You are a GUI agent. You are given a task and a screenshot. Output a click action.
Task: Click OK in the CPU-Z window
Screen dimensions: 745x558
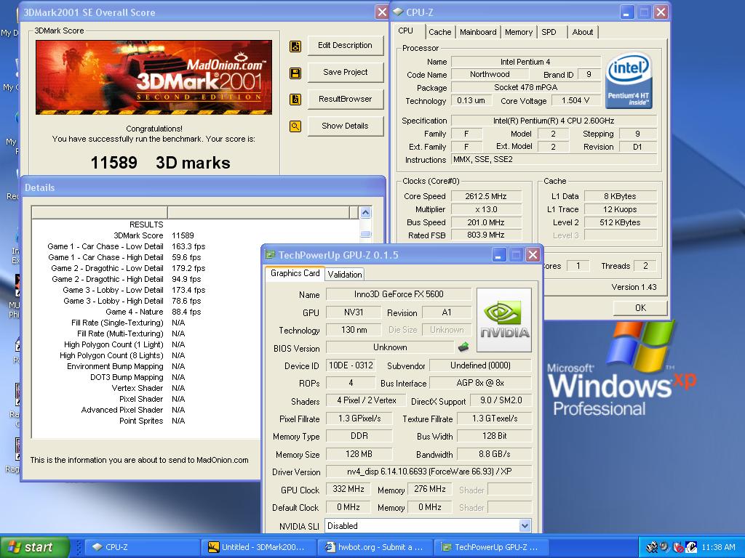[x=640, y=308]
